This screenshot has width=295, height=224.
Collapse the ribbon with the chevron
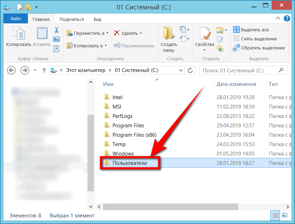[278, 18]
